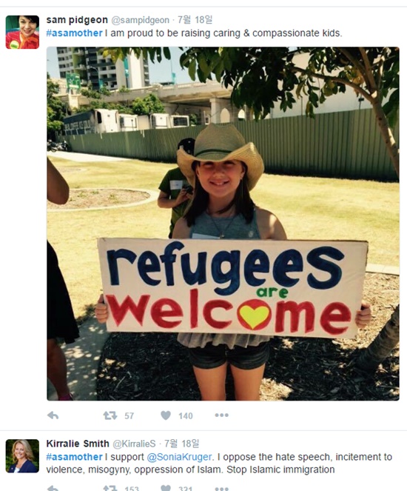This screenshot has height=491, width=407.
Task: Open sam pidgeon display name link
Action: [77, 20]
